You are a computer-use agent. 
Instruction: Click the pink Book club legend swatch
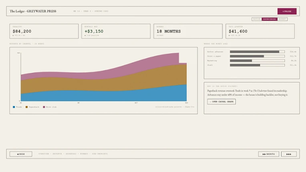coord(44,107)
